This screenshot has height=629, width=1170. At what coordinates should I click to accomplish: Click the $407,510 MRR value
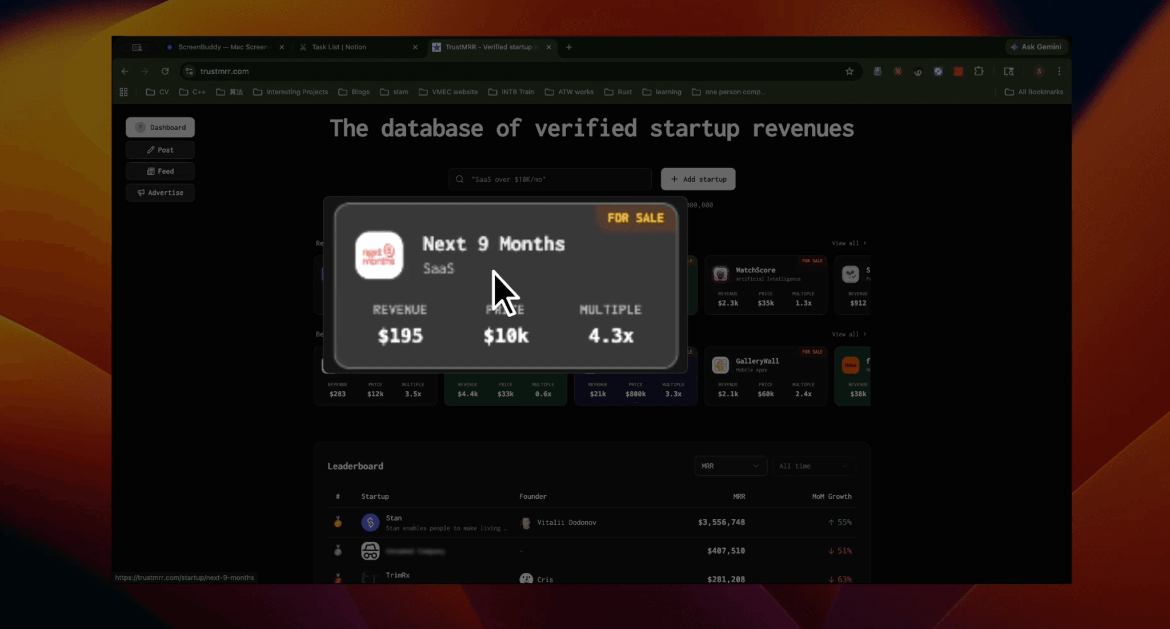[x=726, y=551]
